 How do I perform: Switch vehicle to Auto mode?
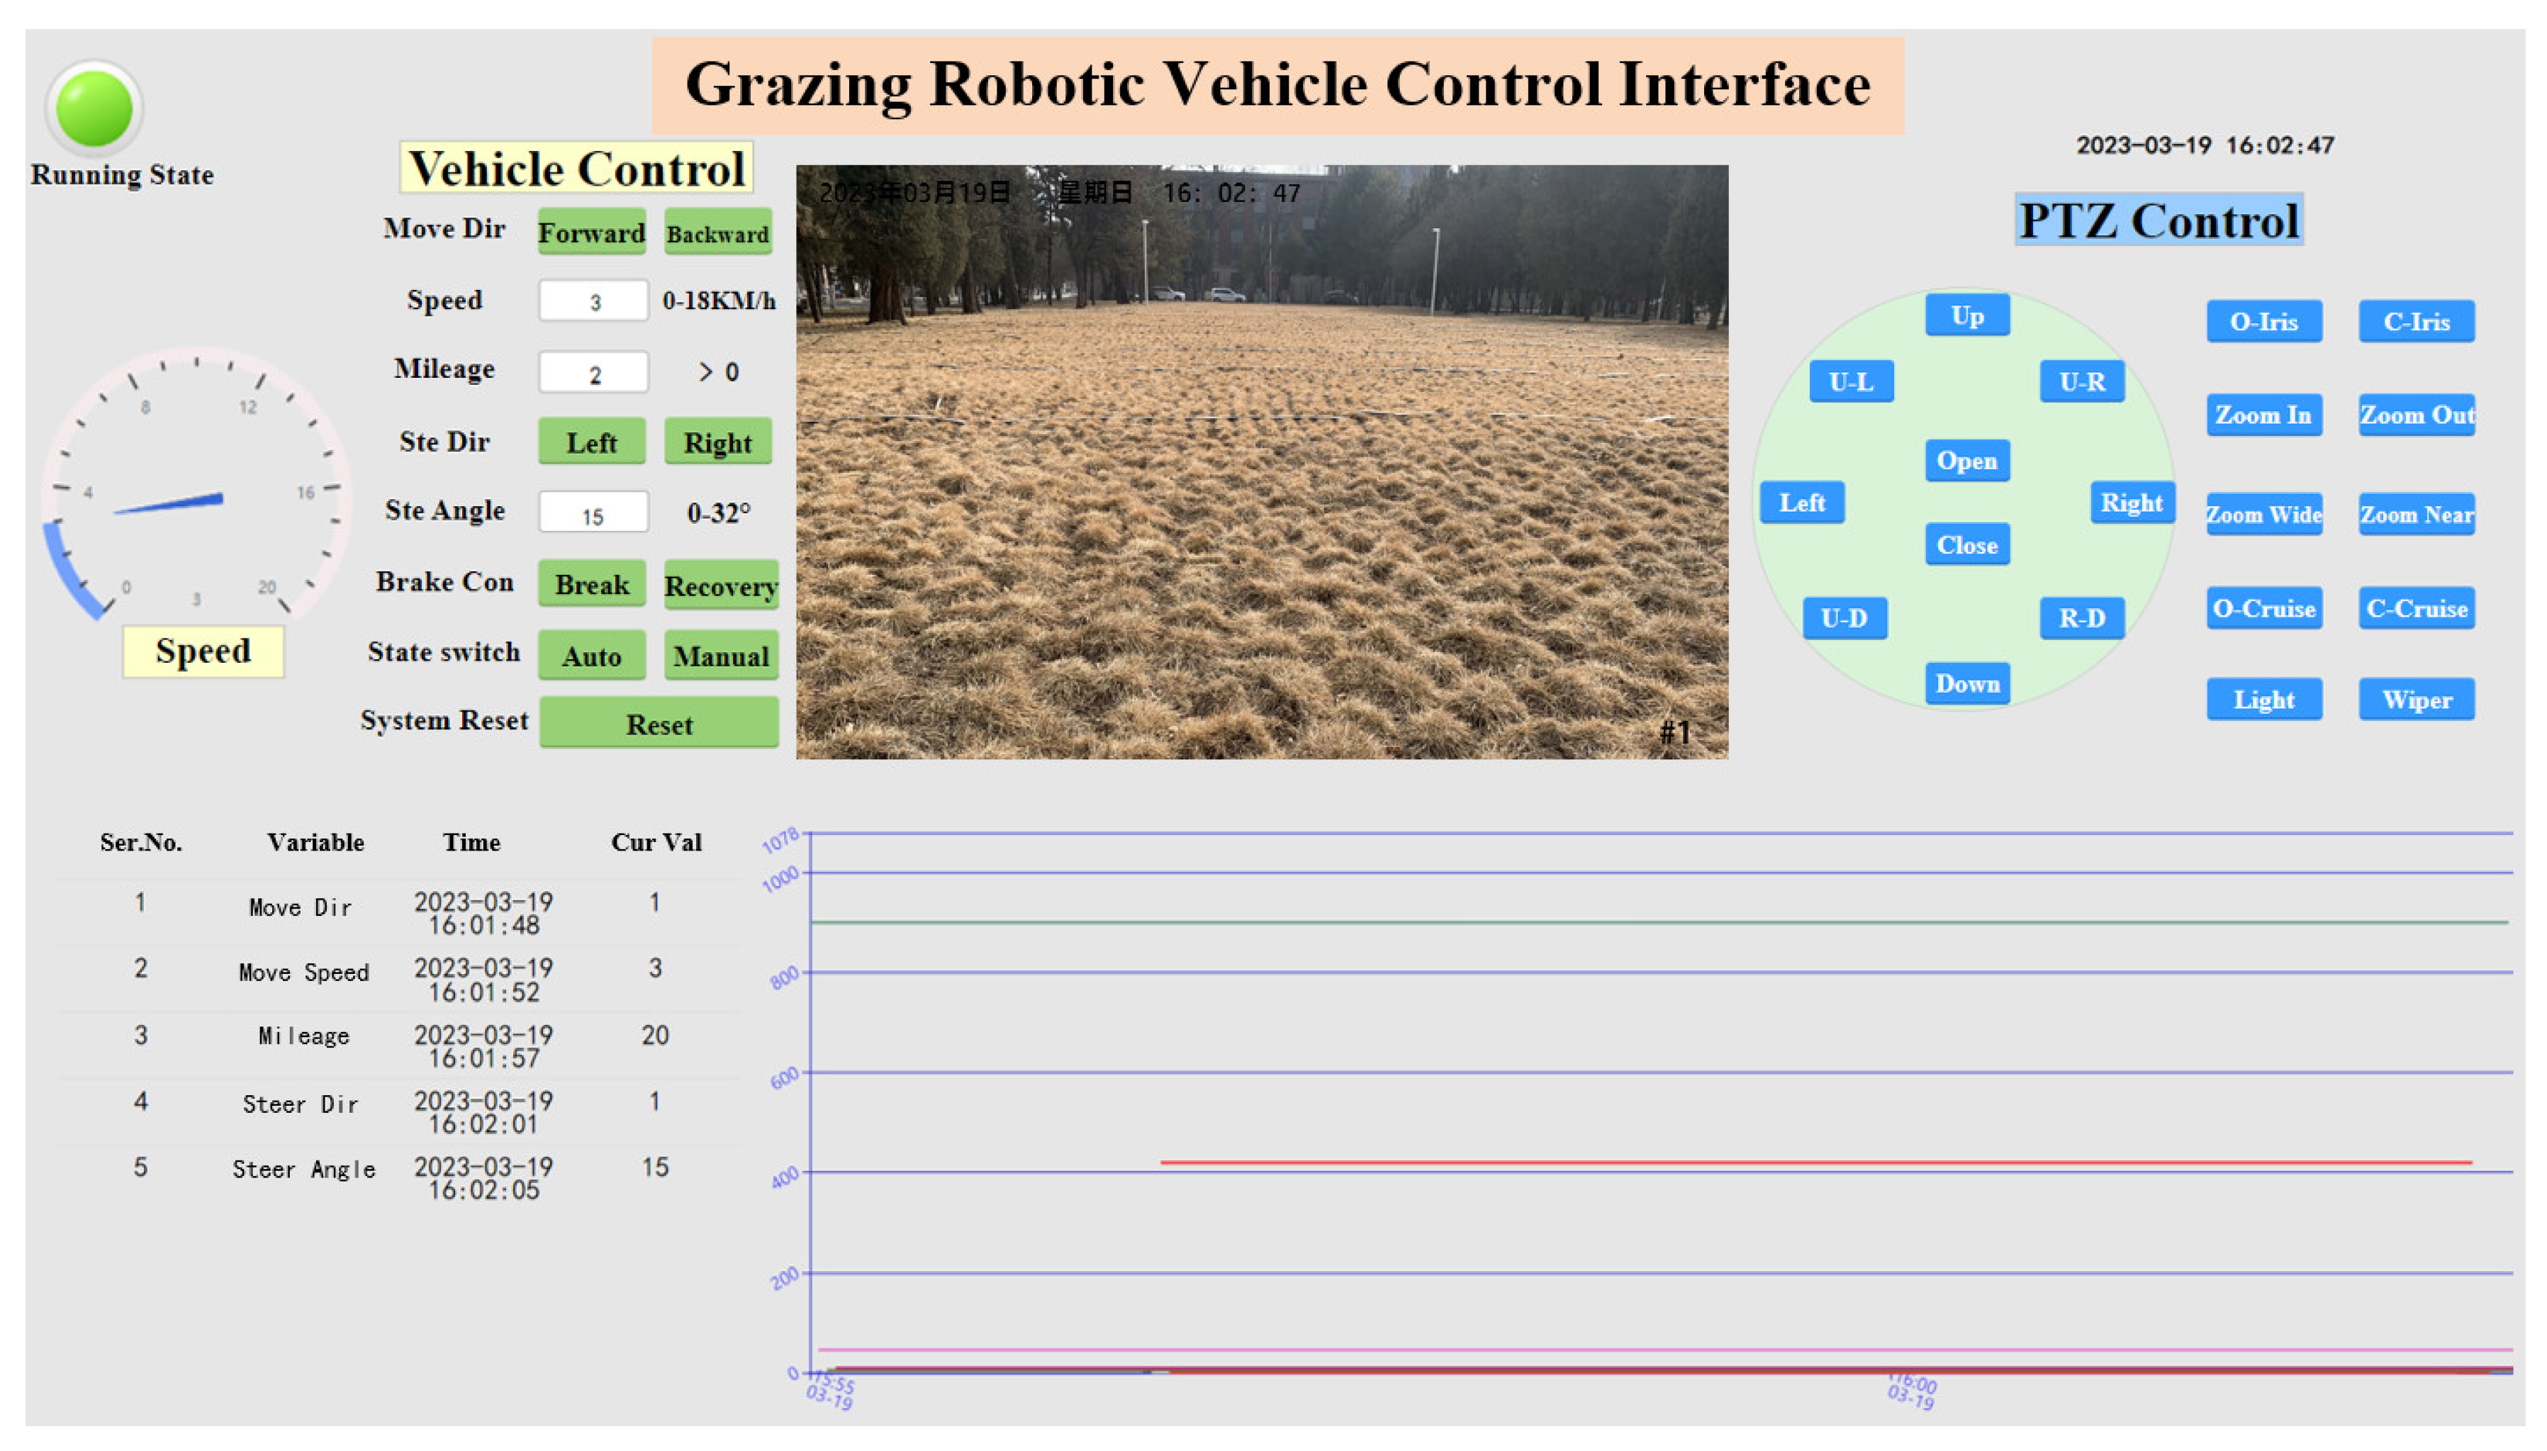pos(591,656)
